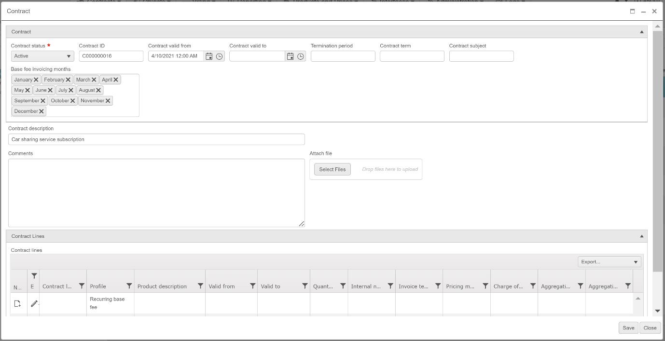This screenshot has height=341, width=665.
Task: Open the Export dropdown menu
Action: coord(610,262)
